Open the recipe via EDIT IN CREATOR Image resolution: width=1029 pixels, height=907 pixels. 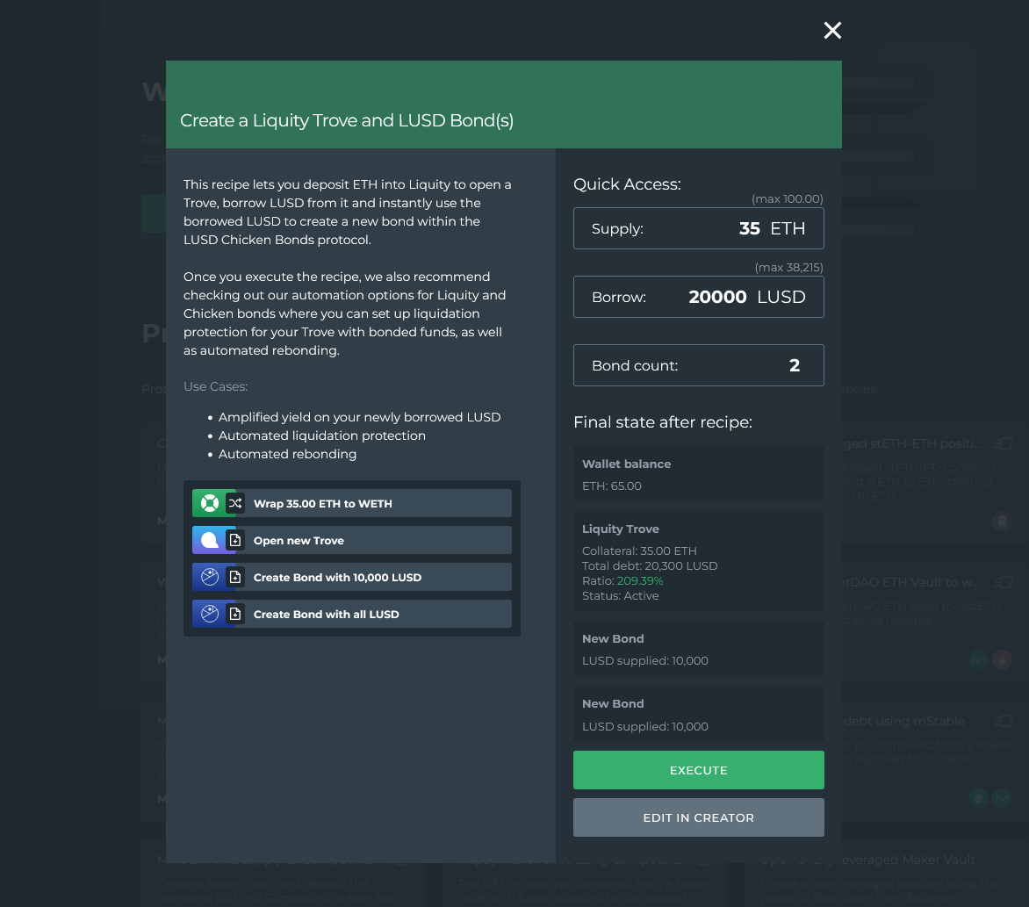click(698, 817)
